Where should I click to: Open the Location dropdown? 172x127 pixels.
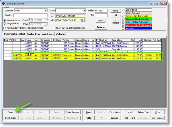point(46,11)
